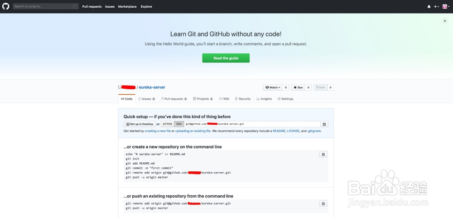This screenshot has width=453, height=218.
Task: Copy the push existing repository commands
Action: point(323,203)
